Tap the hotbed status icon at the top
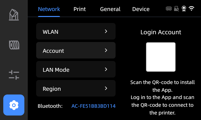 click(169, 8)
